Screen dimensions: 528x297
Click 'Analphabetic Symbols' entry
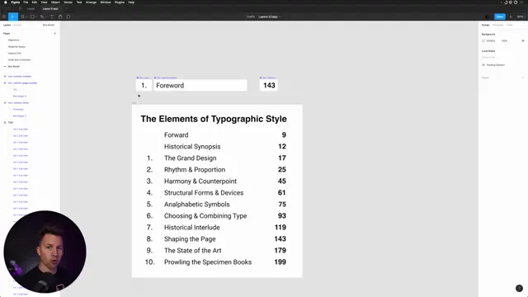pyautogui.click(x=197, y=205)
